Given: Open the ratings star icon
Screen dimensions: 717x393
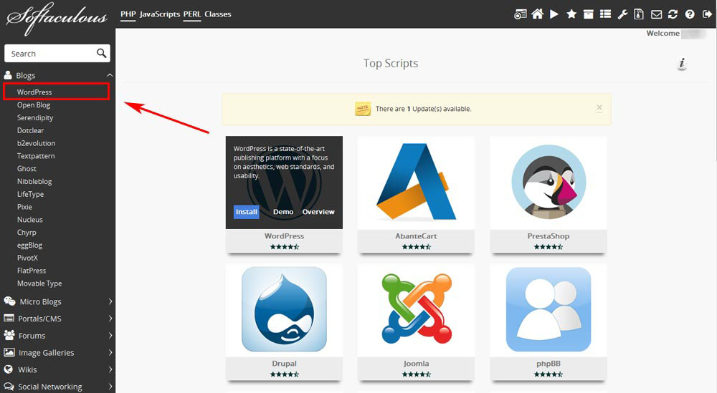Looking at the screenshot, I should click(x=571, y=14).
